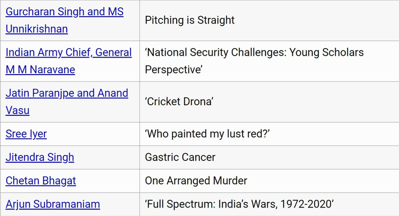The width and height of the screenshot is (399, 216).
Task: Visit the Chetan Bhagat link
Action: click(x=41, y=181)
